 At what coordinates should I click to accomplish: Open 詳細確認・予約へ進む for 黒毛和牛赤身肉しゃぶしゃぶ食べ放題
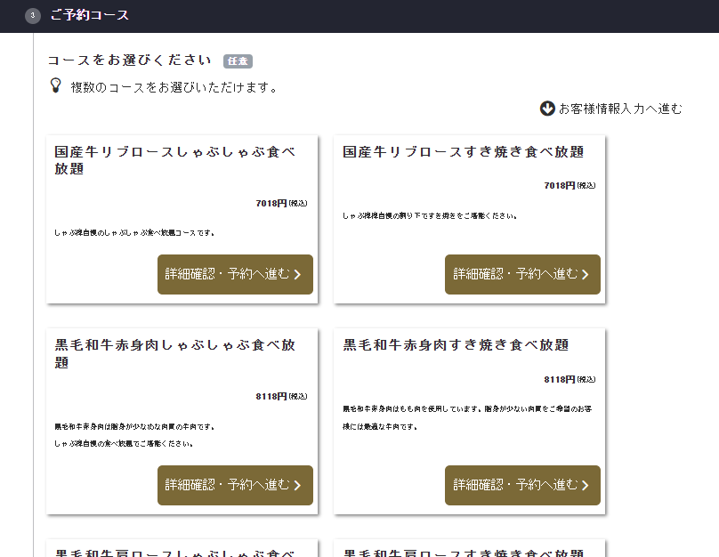(235, 485)
